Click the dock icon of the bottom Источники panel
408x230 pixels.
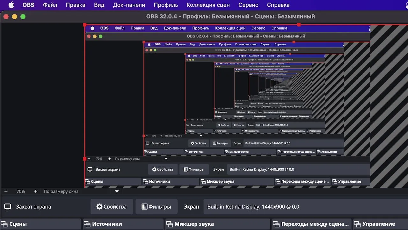[87, 224]
